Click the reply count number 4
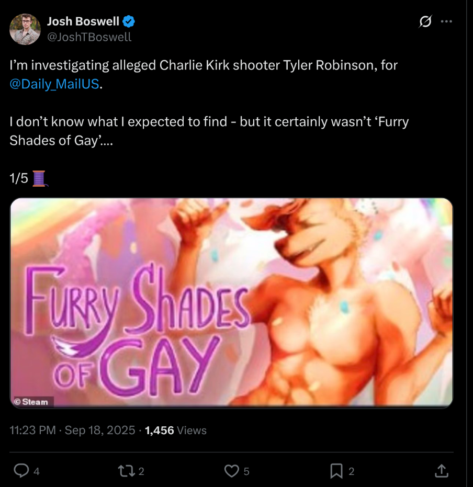This screenshot has width=473, height=487. point(37,471)
